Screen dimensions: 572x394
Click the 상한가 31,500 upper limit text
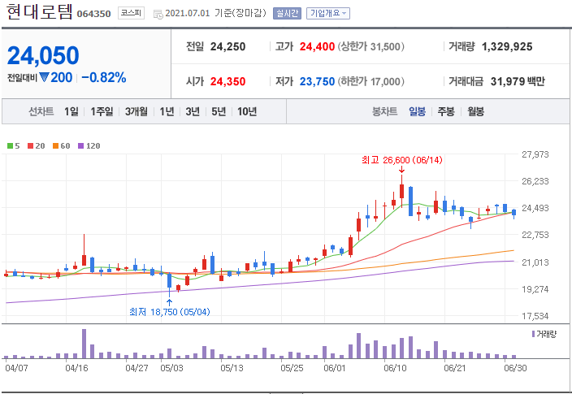click(x=371, y=46)
